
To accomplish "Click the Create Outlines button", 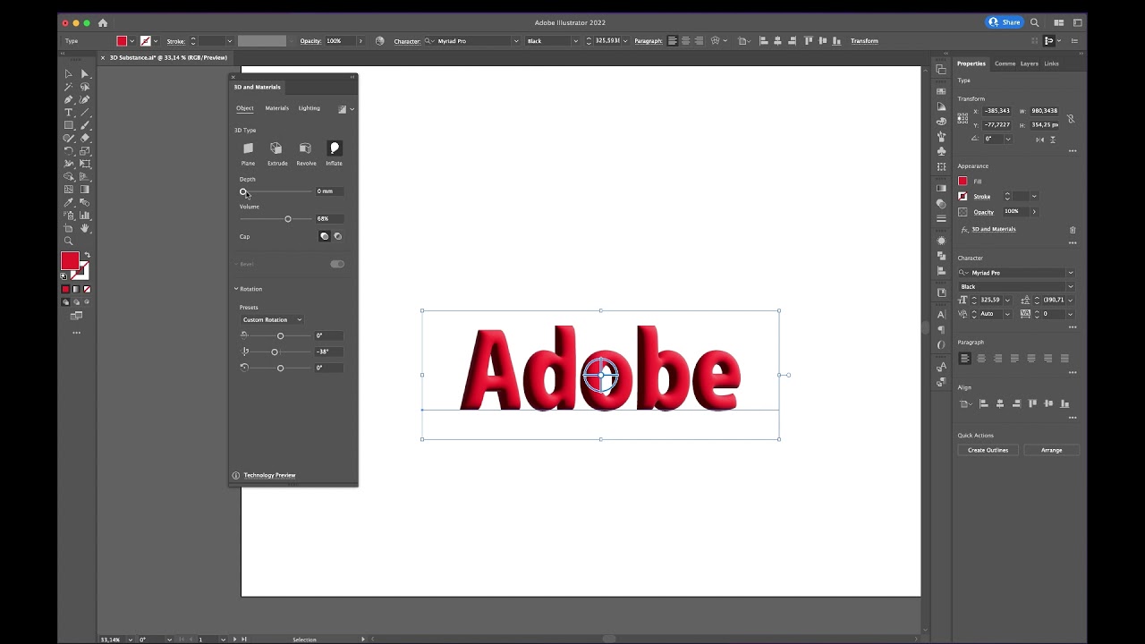I will tap(988, 450).
